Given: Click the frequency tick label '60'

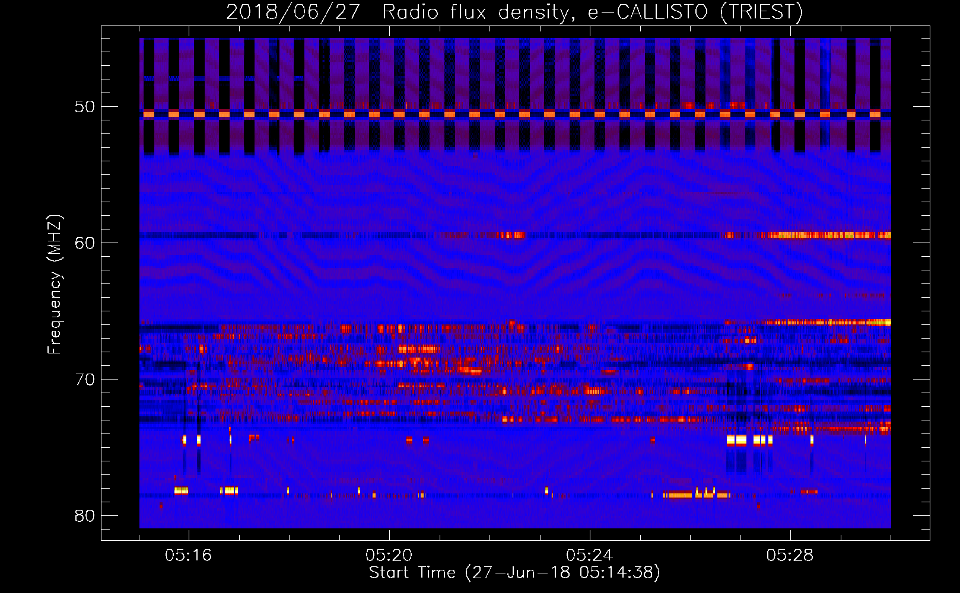Looking at the screenshot, I should (85, 243).
